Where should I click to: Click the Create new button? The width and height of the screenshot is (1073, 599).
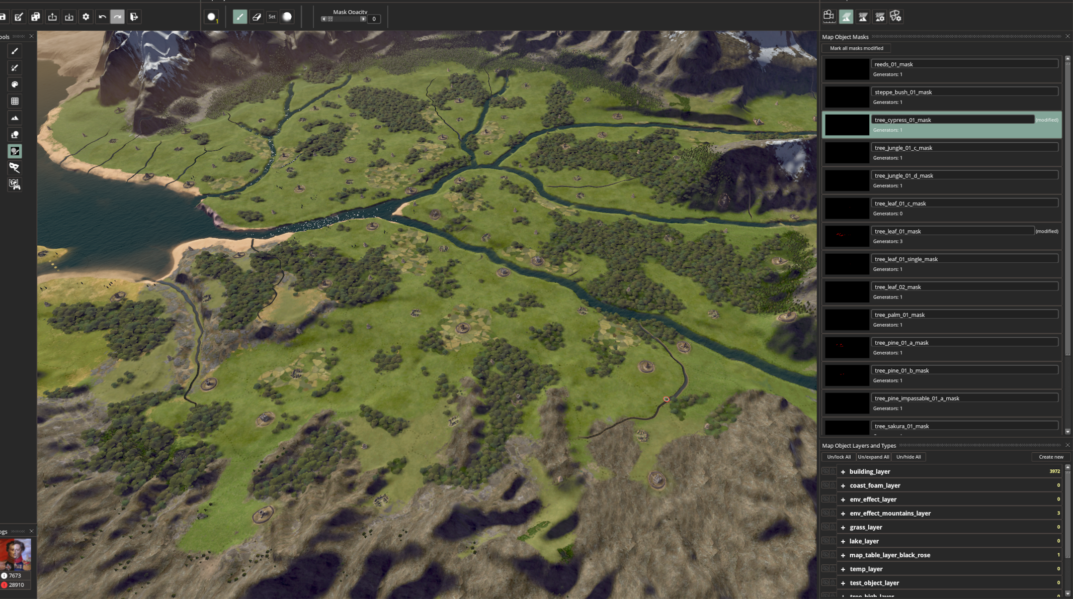pos(1051,457)
